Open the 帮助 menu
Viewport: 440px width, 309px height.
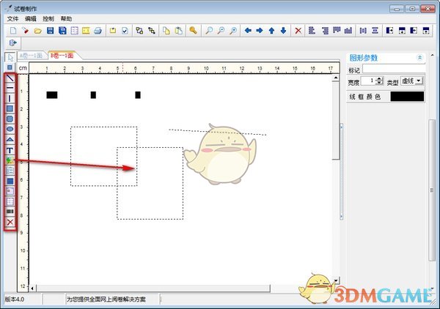[66, 19]
